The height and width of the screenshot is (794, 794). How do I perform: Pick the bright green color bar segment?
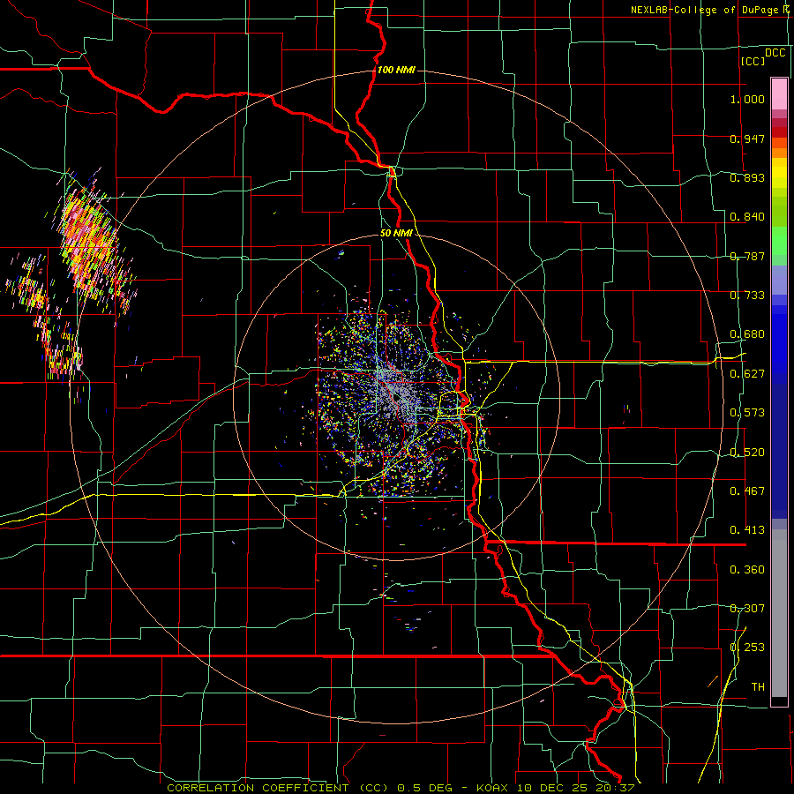click(x=779, y=241)
